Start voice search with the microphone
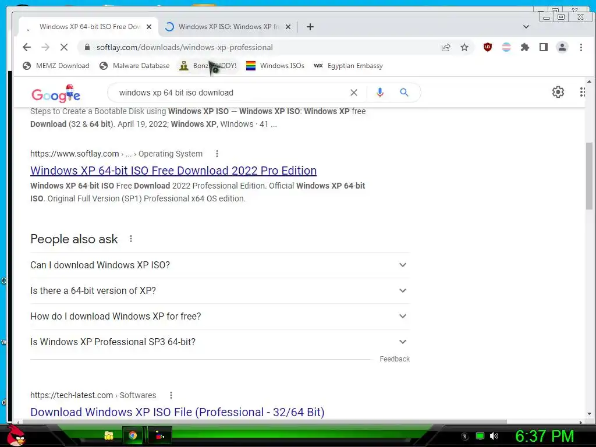Viewport: 596px width, 447px height. pyautogui.click(x=379, y=93)
